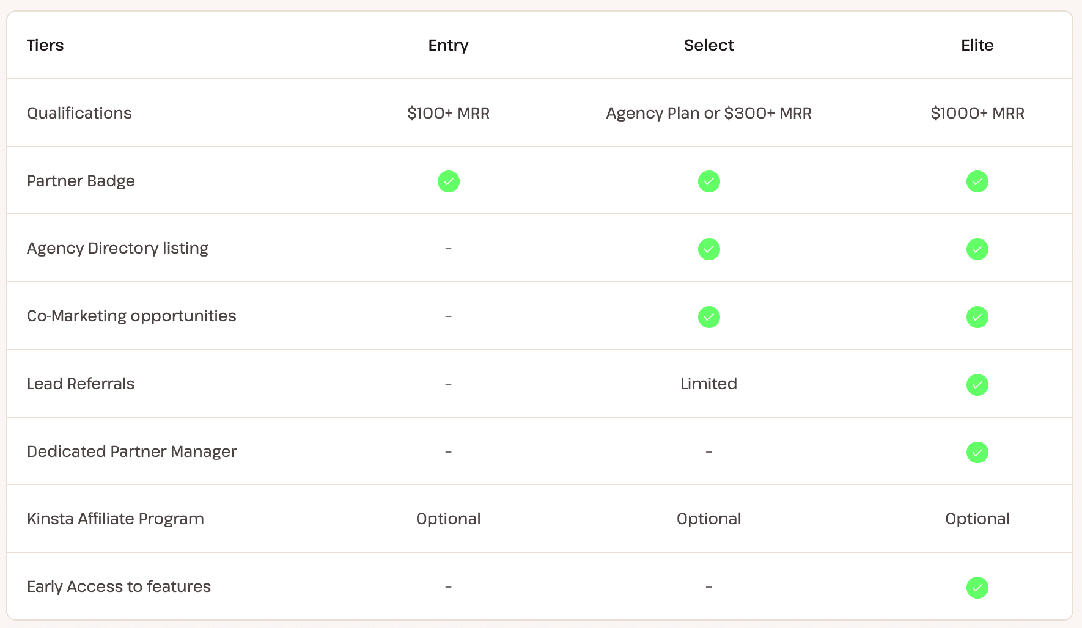Click the Tiers header label
This screenshot has width=1082, height=628.
point(45,45)
